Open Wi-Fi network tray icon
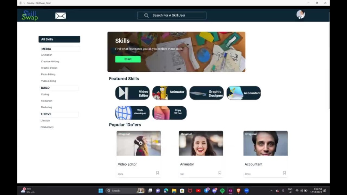Viewport: 347px width, 195px height. [x=297, y=190]
